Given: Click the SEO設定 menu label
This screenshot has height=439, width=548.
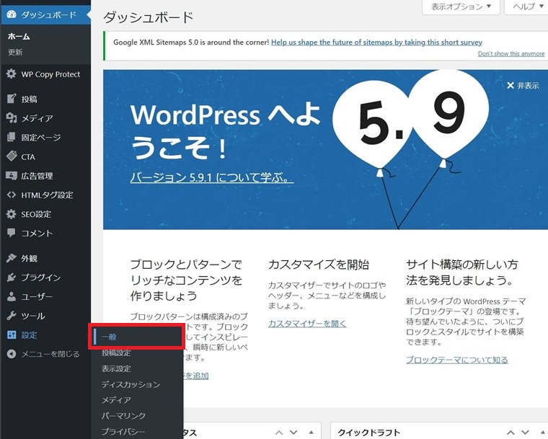Looking at the screenshot, I should [x=36, y=214].
